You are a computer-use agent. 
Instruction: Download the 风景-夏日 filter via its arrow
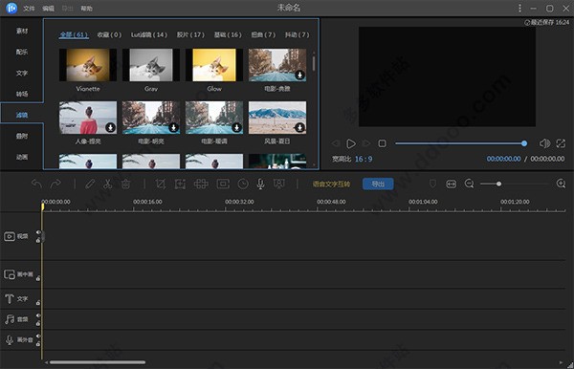click(x=299, y=127)
